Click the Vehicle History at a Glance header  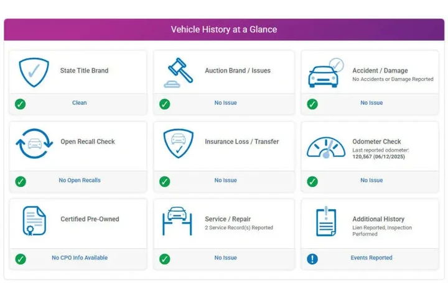pyautogui.click(x=224, y=29)
